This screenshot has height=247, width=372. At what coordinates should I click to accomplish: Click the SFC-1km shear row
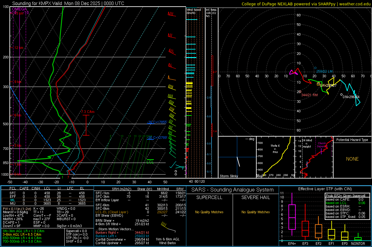[x=141, y=193]
